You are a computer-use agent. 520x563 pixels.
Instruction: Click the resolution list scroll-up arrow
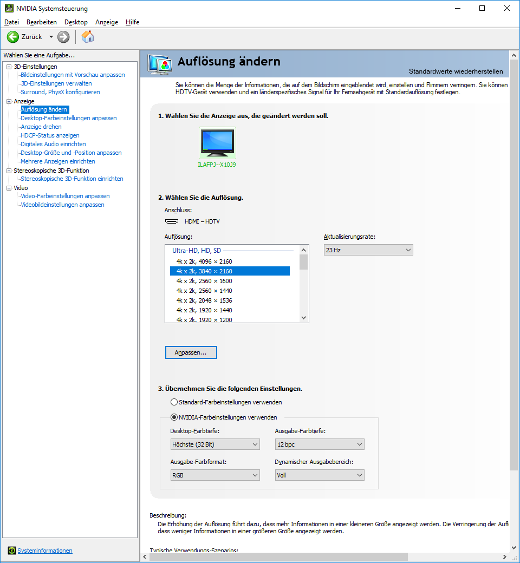[x=304, y=250]
